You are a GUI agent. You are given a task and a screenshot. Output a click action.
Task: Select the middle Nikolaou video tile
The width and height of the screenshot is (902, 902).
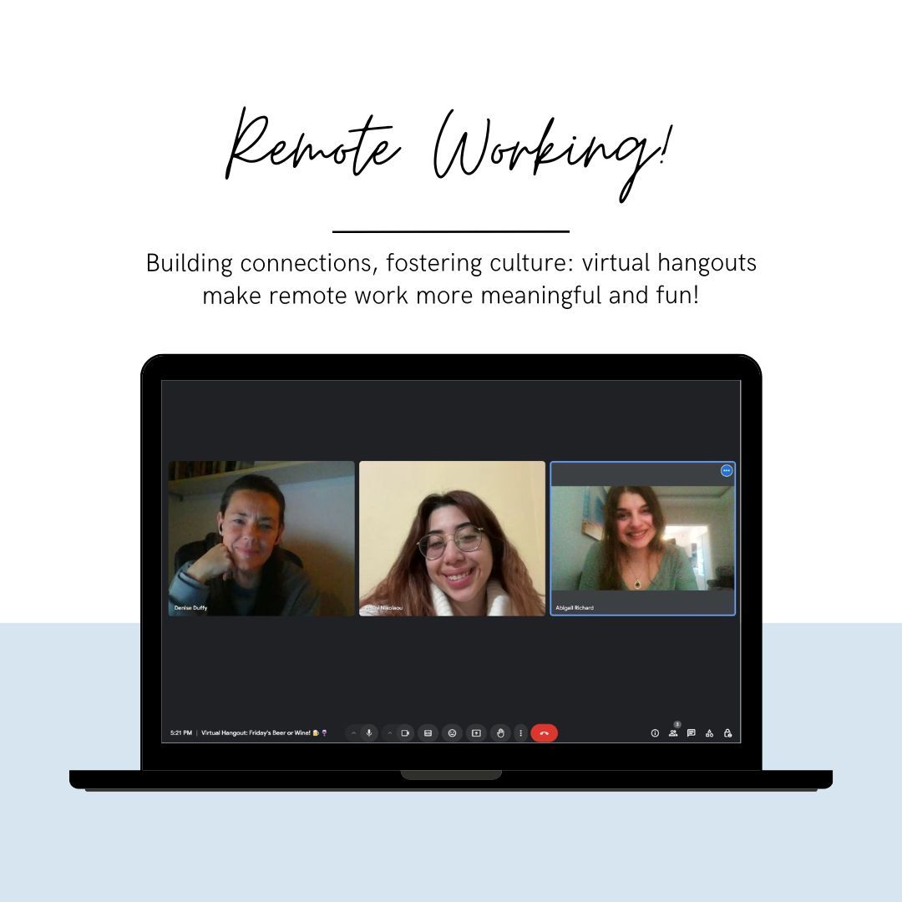[452, 538]
